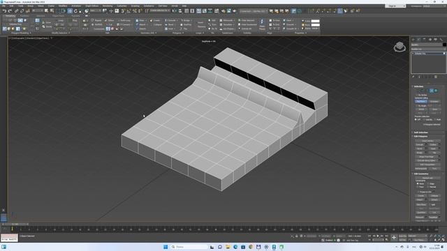Toggle the 3D Snaps icon
The width and height of the screenshot is (447, 251).
[123, 11]
